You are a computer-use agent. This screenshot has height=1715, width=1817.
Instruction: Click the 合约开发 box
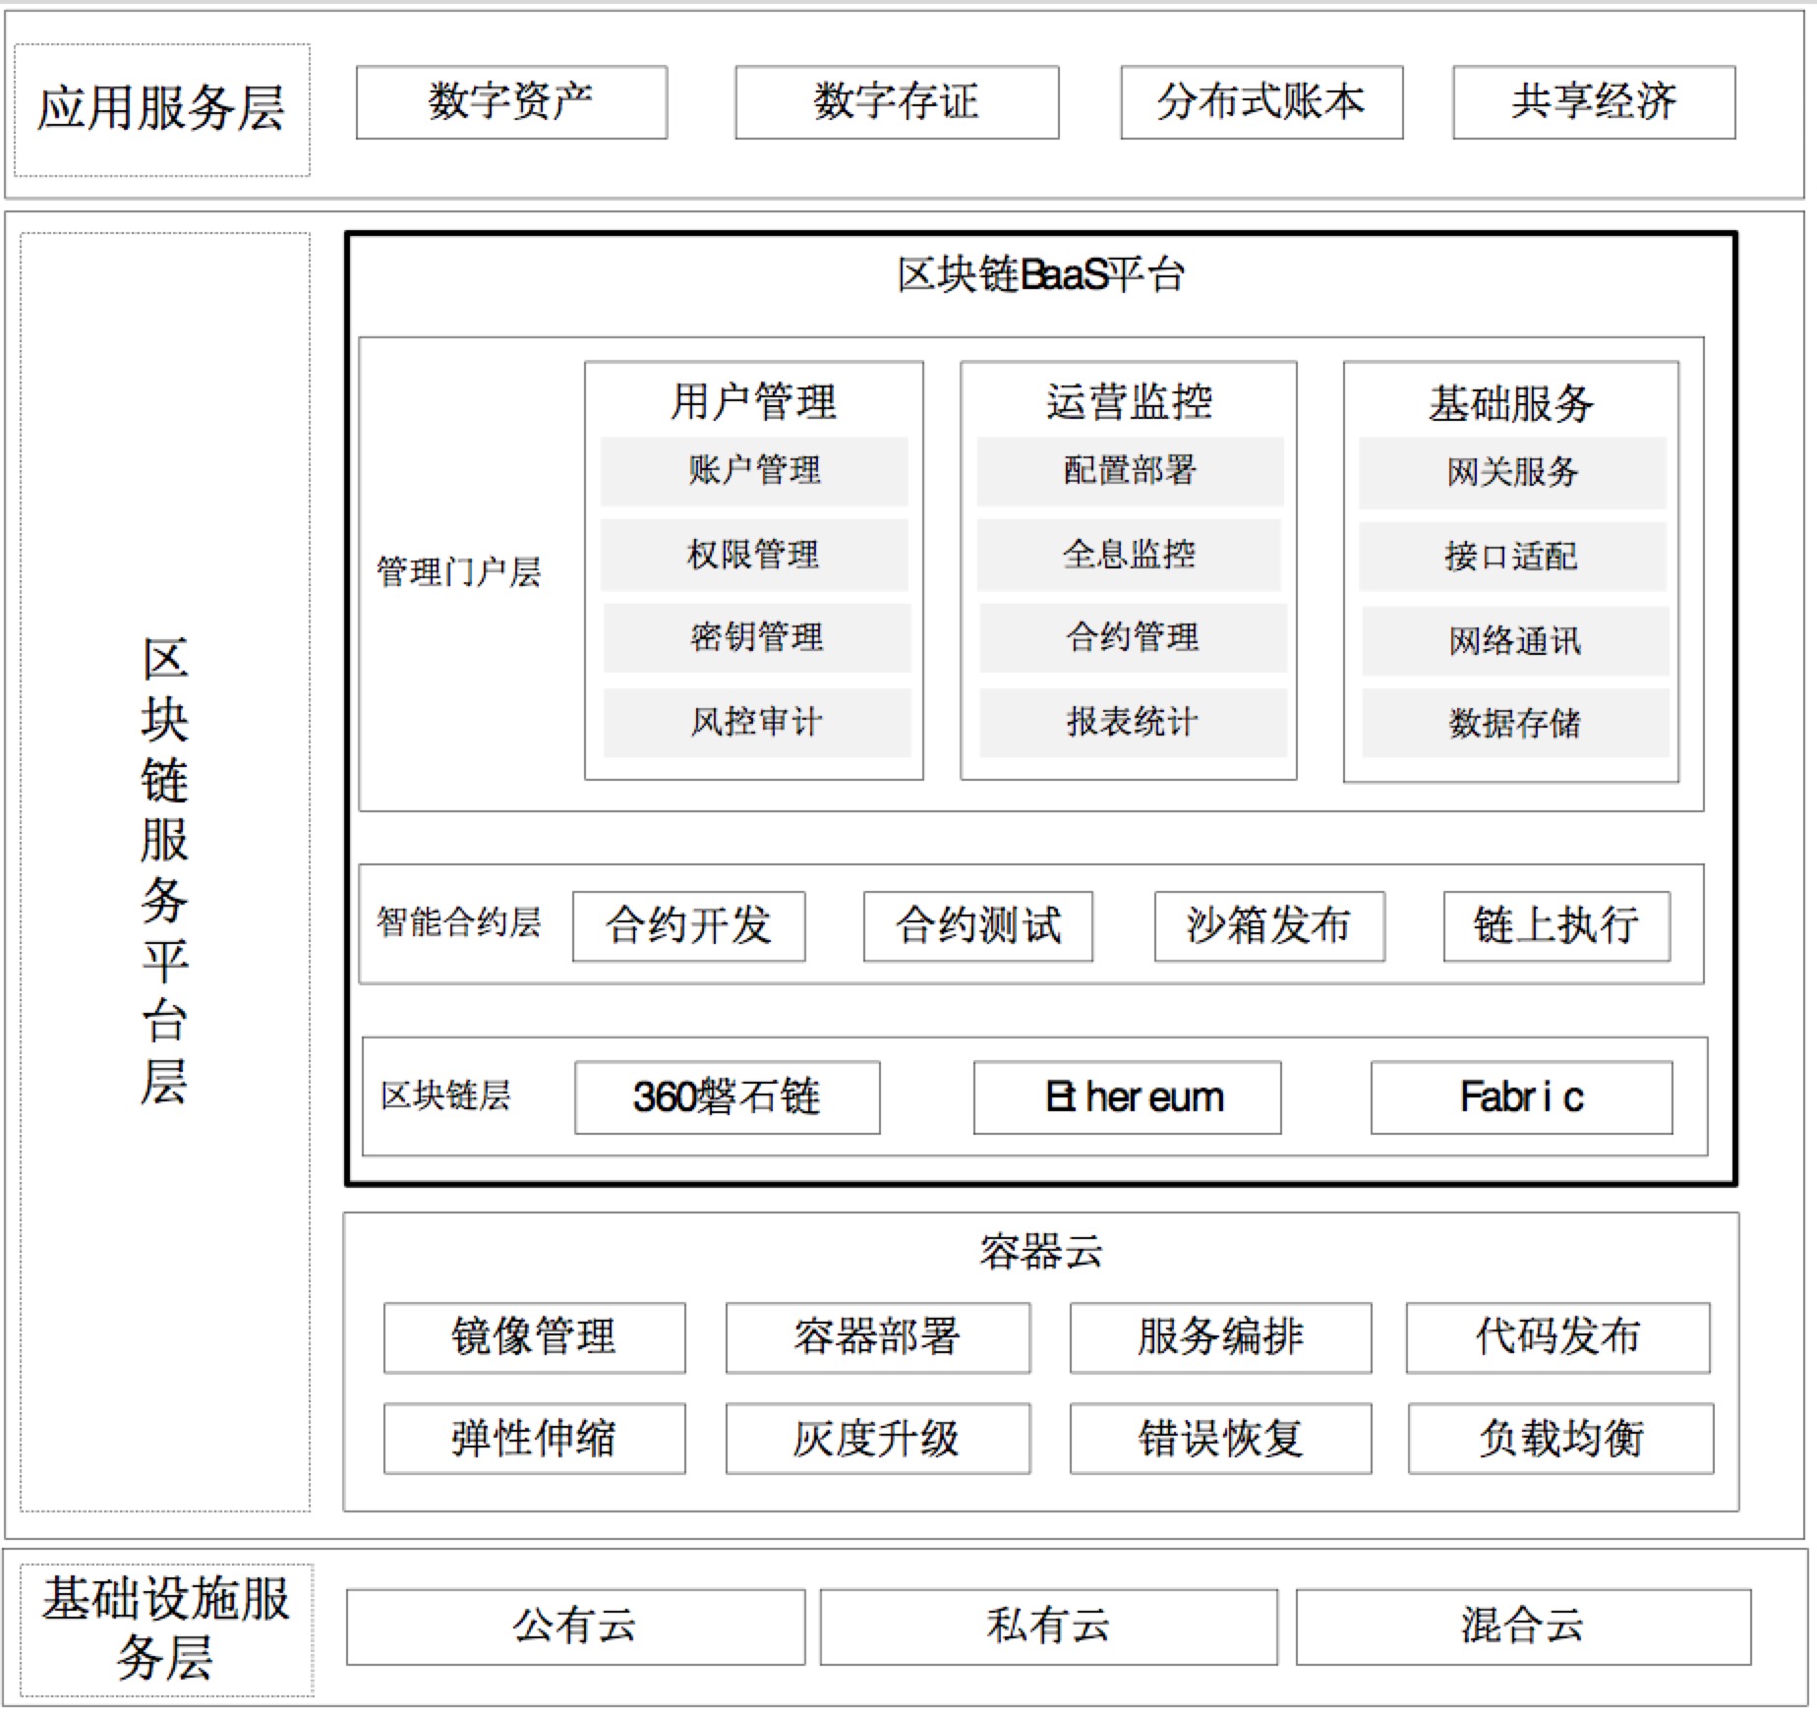(689, 926)
